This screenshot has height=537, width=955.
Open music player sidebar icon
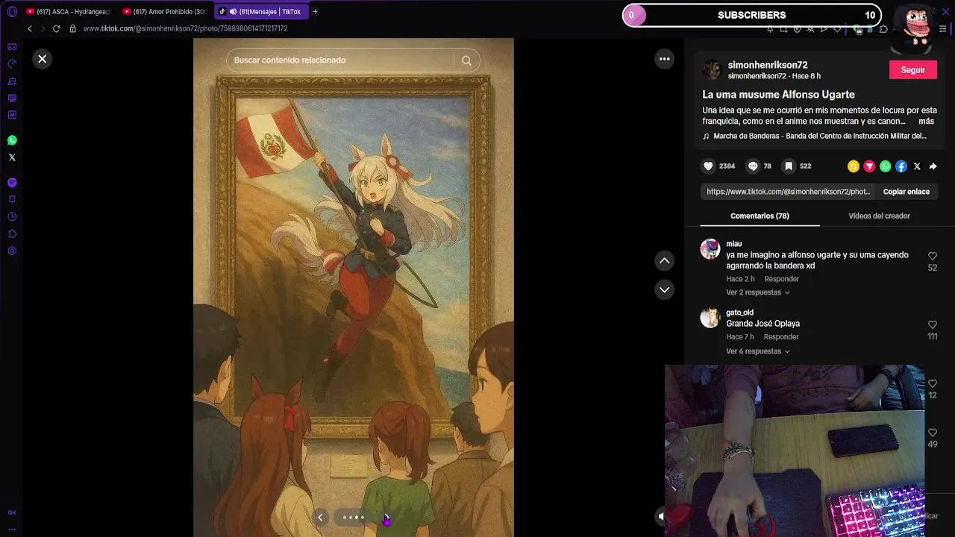pos(12,183)
